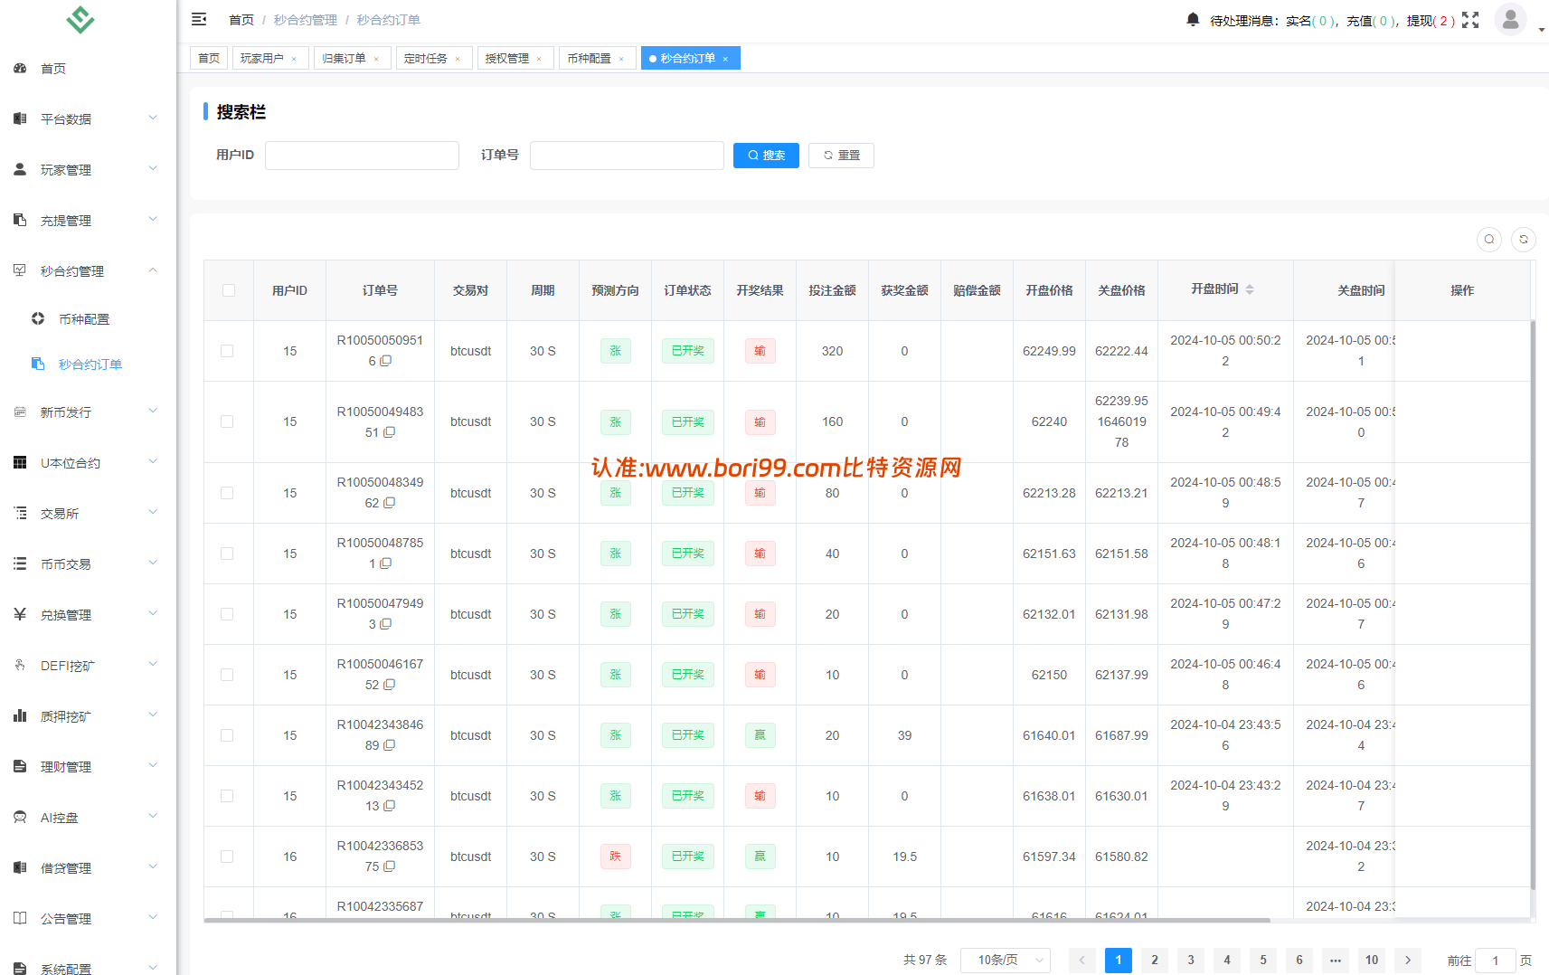Click the blue 搜索 button
1549x975 pixels.
coord(766,156)
